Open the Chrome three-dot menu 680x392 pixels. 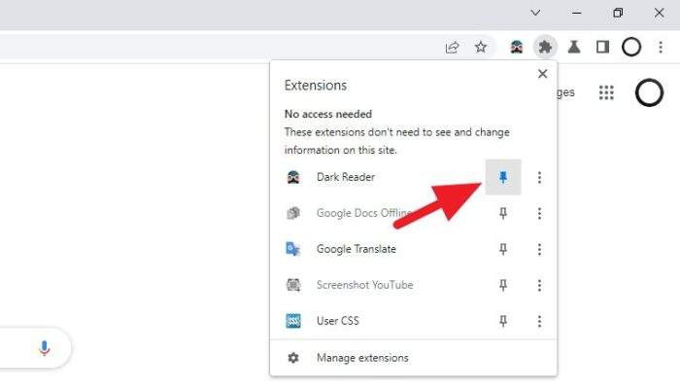pyautogui.click(x=660, y=47)
